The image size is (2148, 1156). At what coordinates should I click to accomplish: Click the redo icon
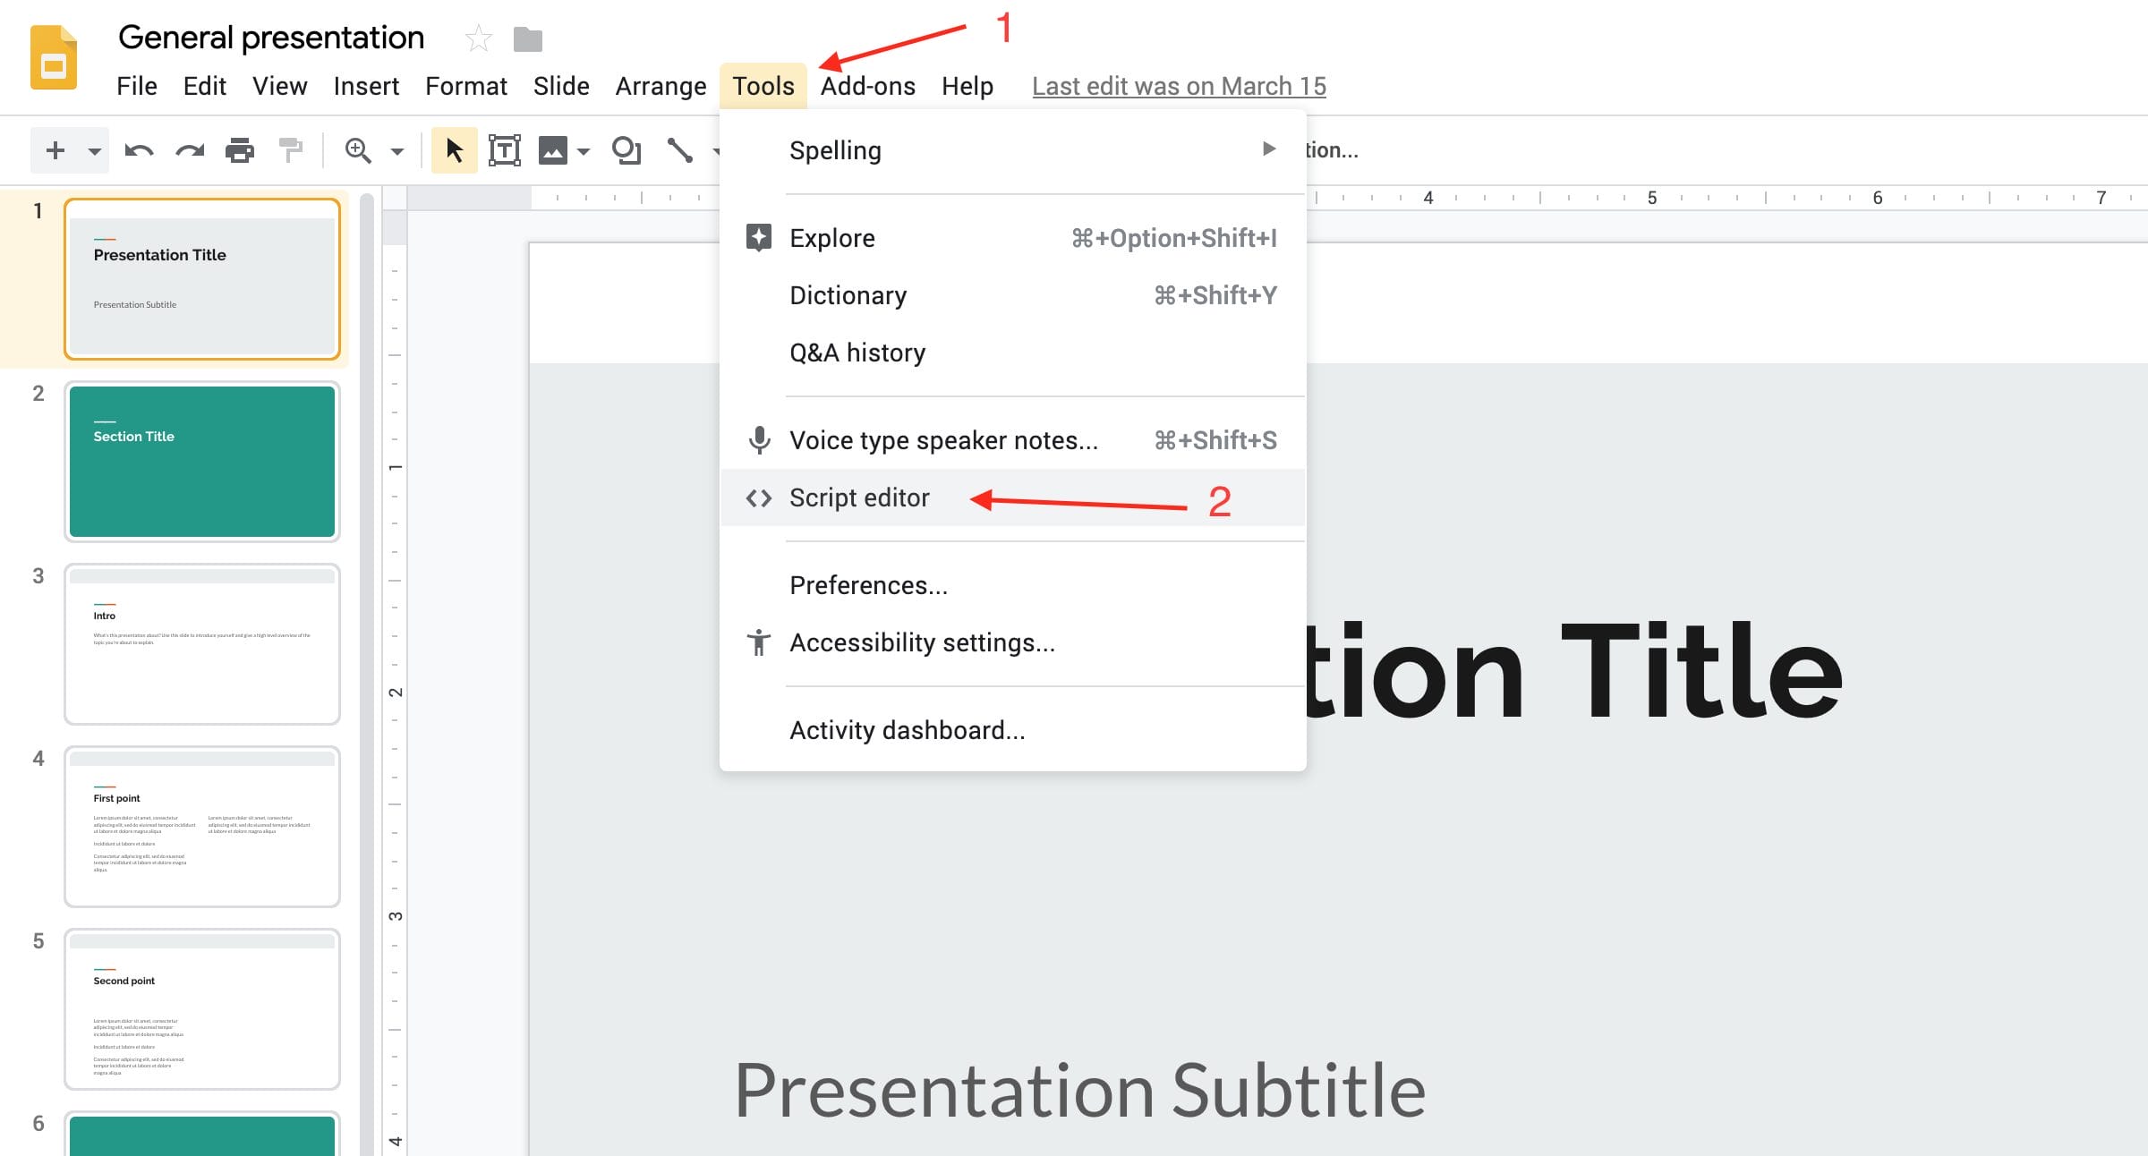188,149
